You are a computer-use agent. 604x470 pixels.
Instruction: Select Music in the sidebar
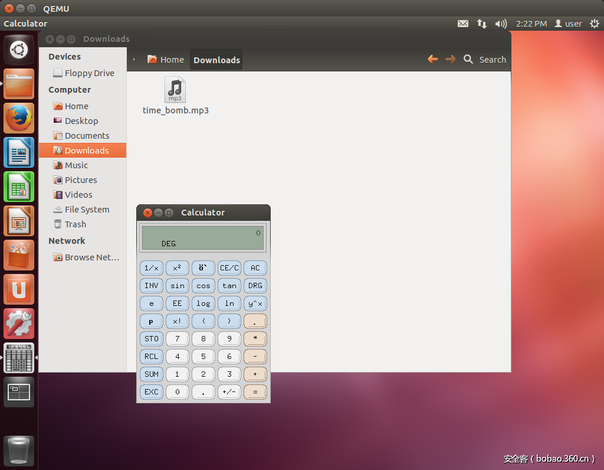[76, 165]
